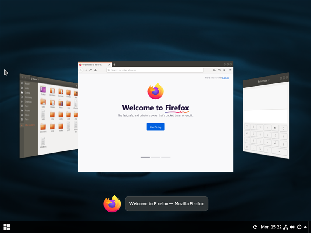This screenshot has height=233, width=311.
Task: Open Recent in Files sidebar
Action: pyautogui.click(x=27, y=84)
